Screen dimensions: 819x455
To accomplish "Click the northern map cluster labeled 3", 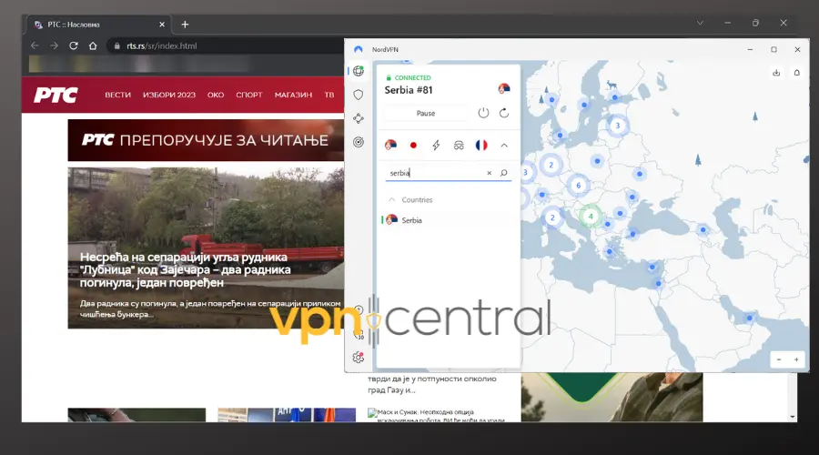I will click(617, 126).
